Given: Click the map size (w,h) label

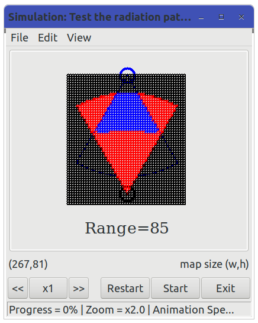Looking at the screenshot, I should click(214, 264).
